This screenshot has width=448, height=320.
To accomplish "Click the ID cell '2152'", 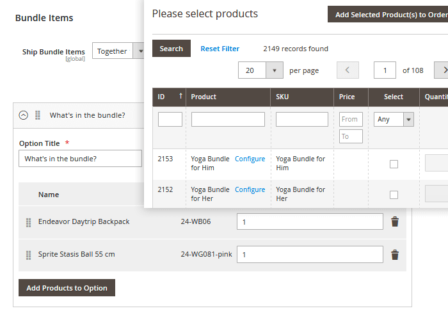I will (165, 189).
